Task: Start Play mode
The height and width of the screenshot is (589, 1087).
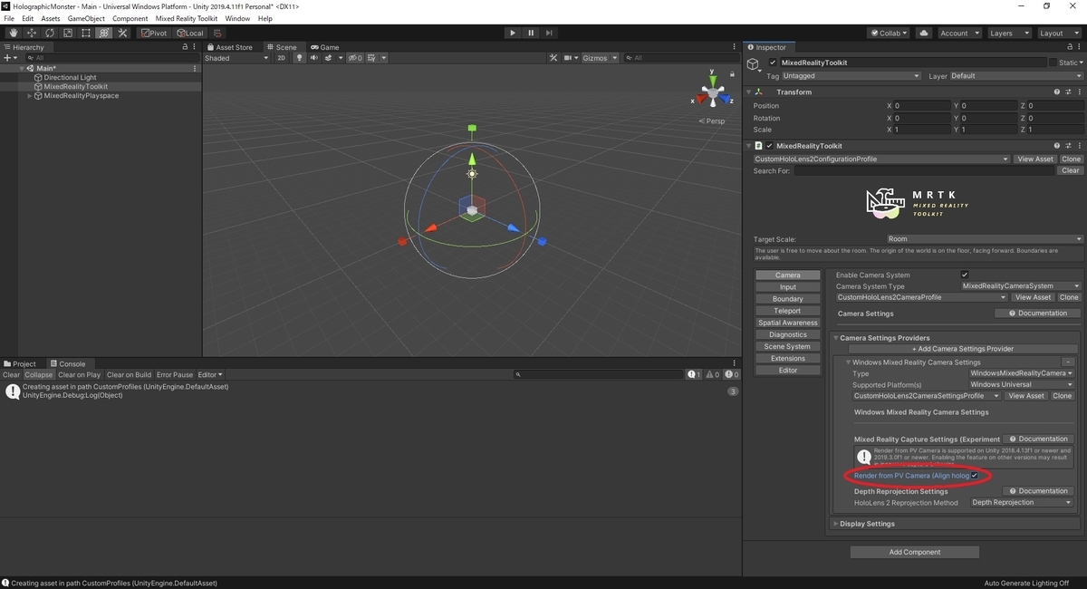Action: 512,33
